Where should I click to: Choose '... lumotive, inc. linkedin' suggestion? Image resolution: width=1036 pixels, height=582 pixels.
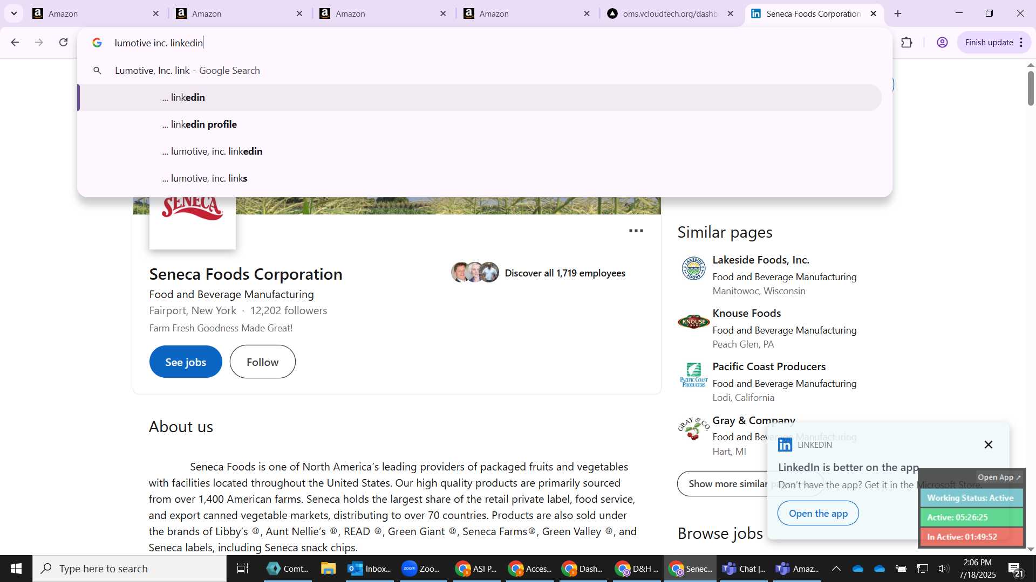pyautogui.click(x=479, y=151)
